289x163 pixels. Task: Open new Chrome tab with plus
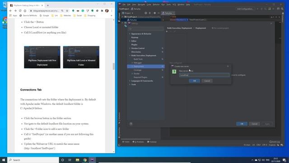pyautogui.click(x=48, y=5)
